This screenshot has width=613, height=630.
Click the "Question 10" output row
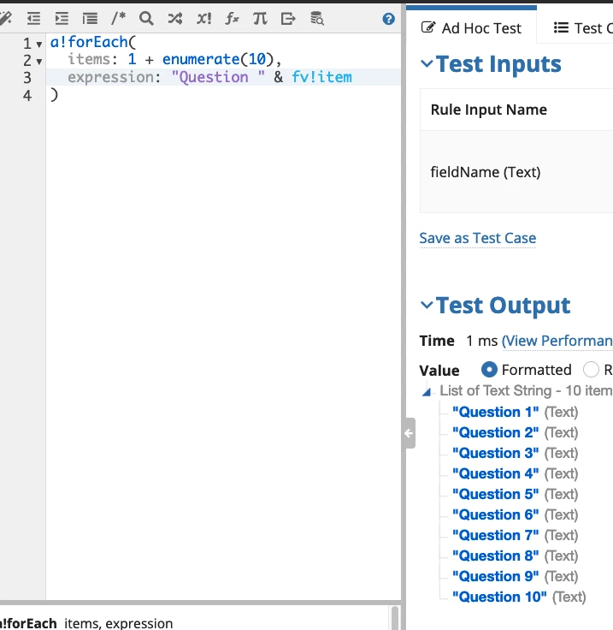519,597
